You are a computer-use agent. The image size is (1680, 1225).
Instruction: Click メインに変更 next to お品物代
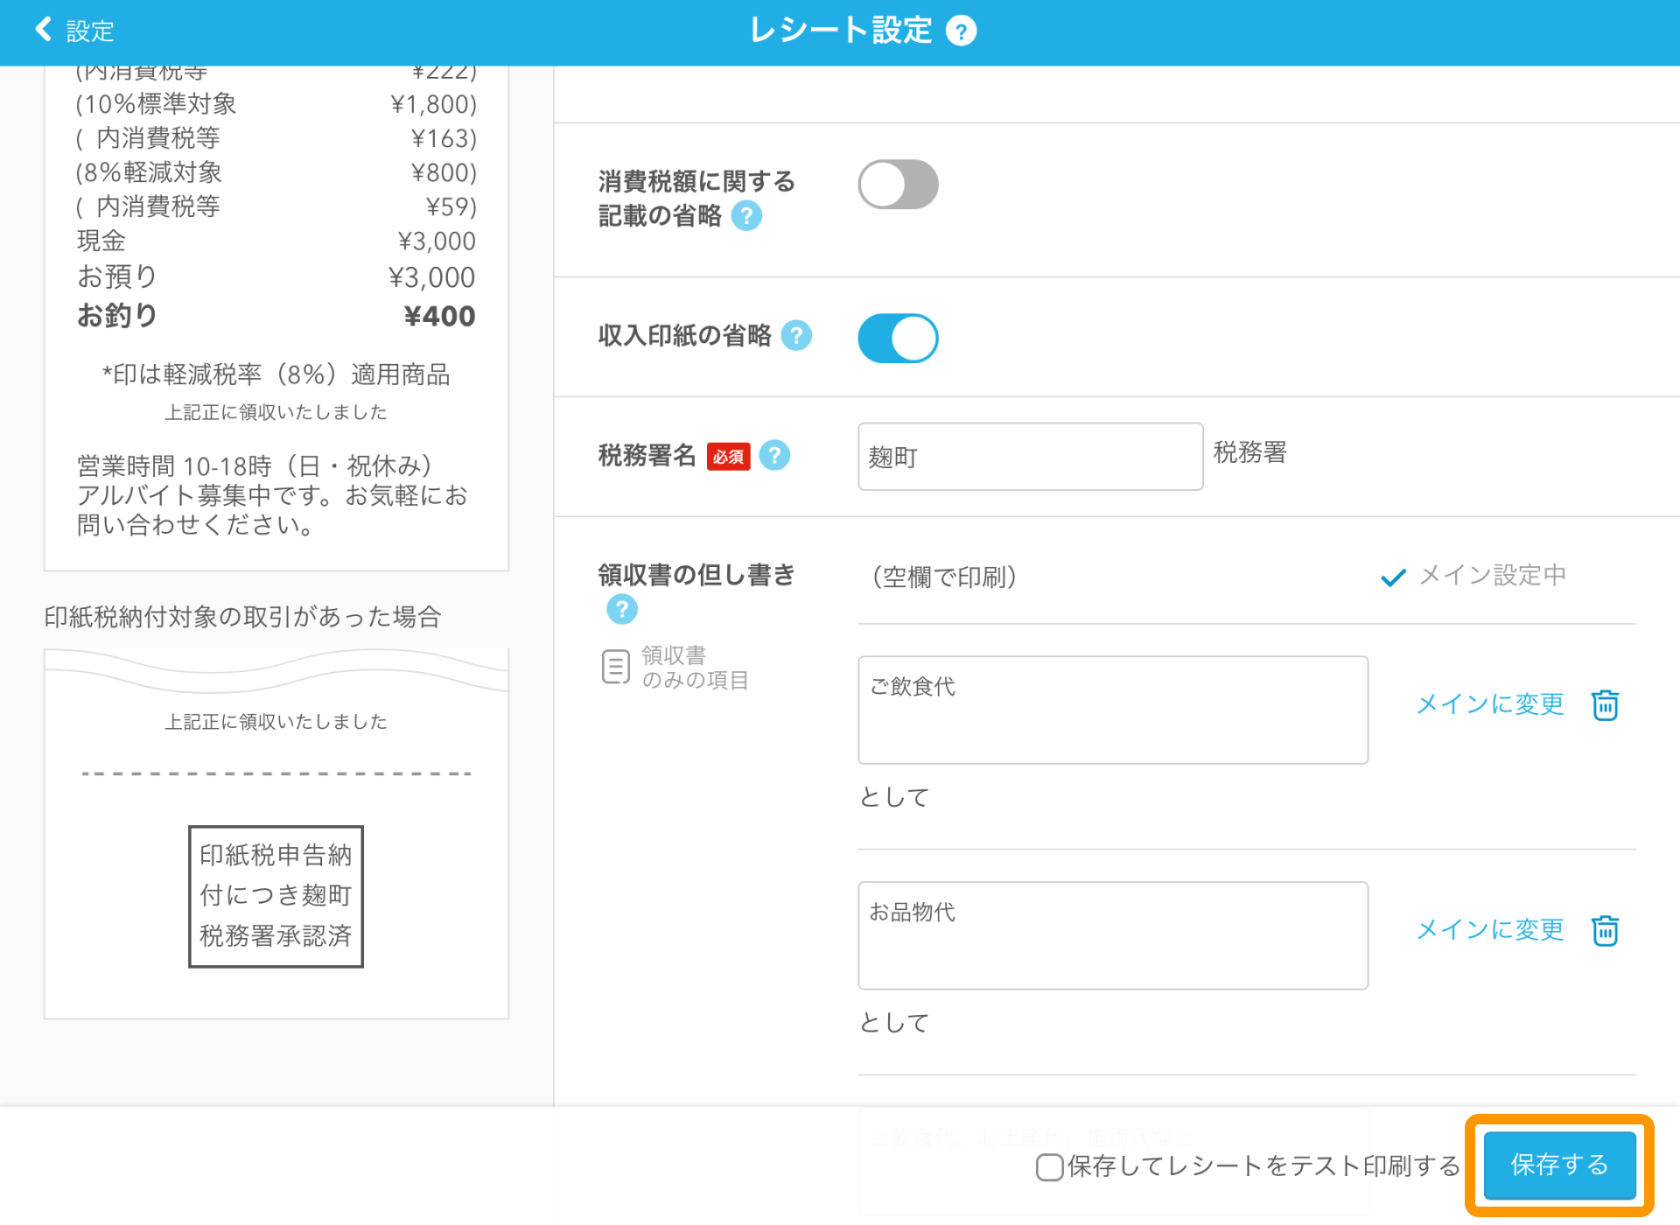[1490, 929]
